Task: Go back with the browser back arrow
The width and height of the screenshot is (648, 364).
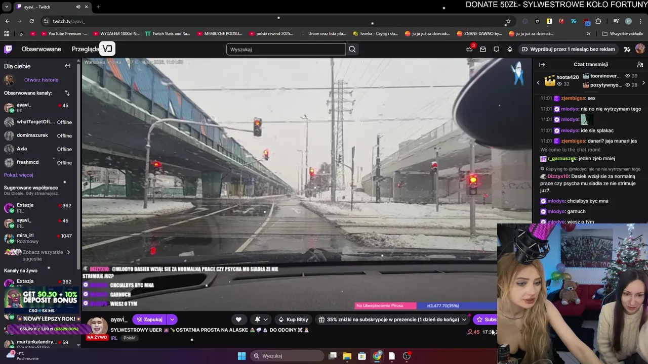Action: click(7, 21)
